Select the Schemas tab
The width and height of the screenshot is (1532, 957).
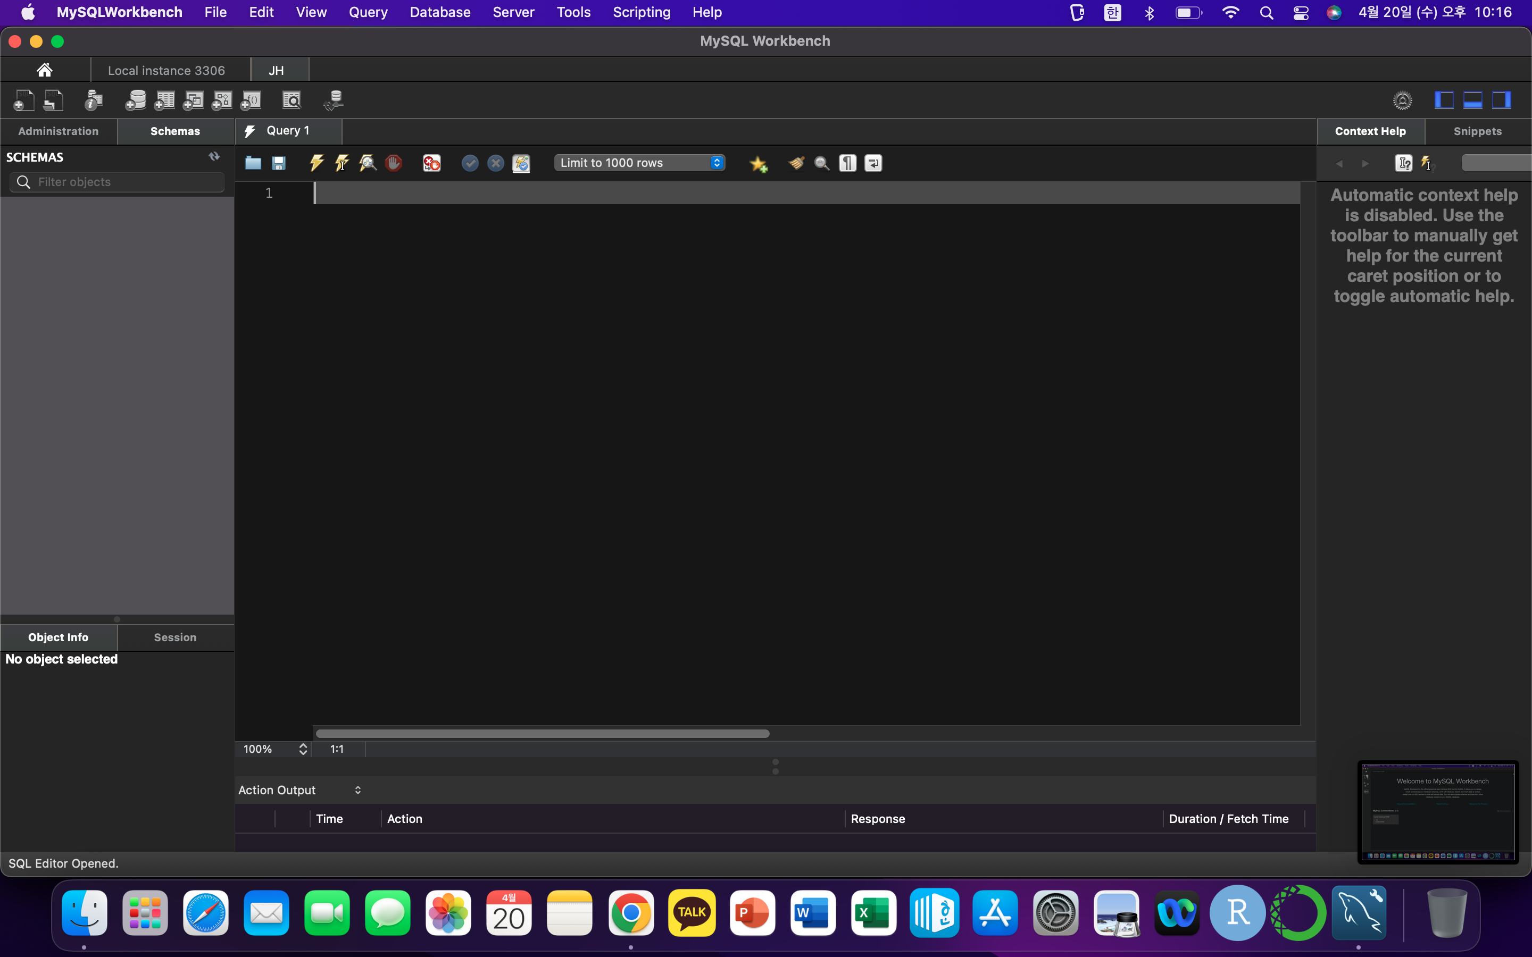point(176,131)
